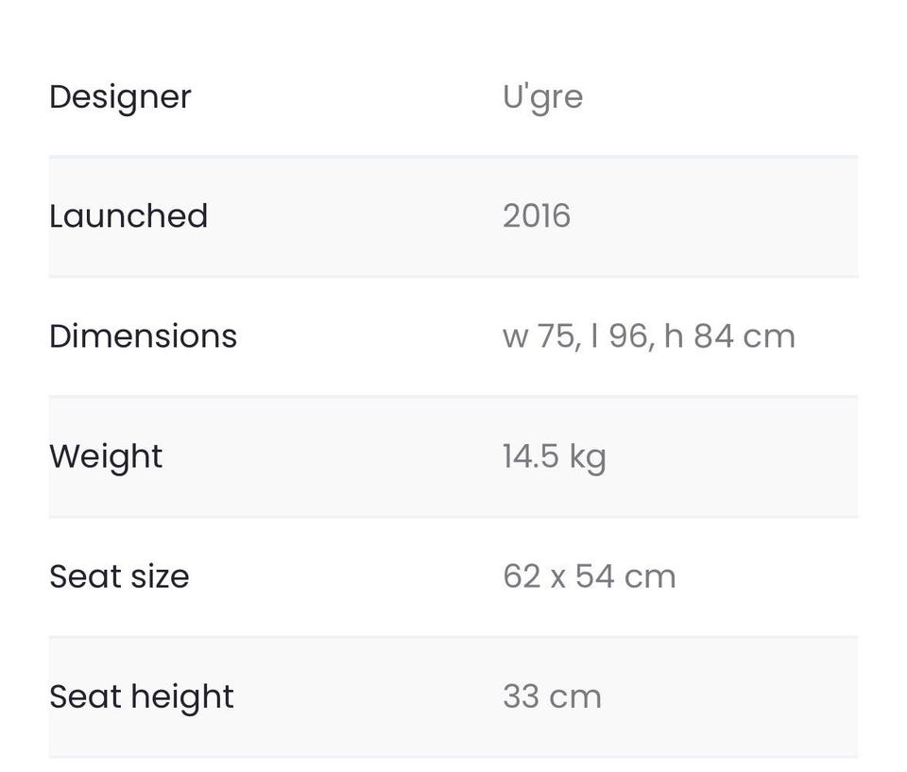Select the 2016 launch year value
The width and height of the screenshot is (907, 772).
537,215
